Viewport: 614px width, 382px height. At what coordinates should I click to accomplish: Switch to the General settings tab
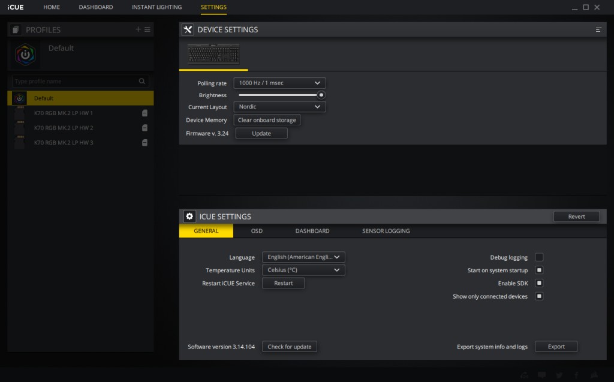coord(206,231)
